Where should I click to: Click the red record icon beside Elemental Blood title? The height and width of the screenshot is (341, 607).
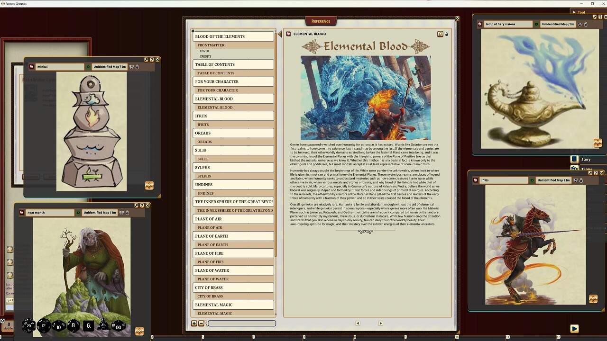(287, 34)
